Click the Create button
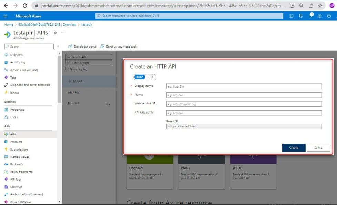 (x=293, y=147)
